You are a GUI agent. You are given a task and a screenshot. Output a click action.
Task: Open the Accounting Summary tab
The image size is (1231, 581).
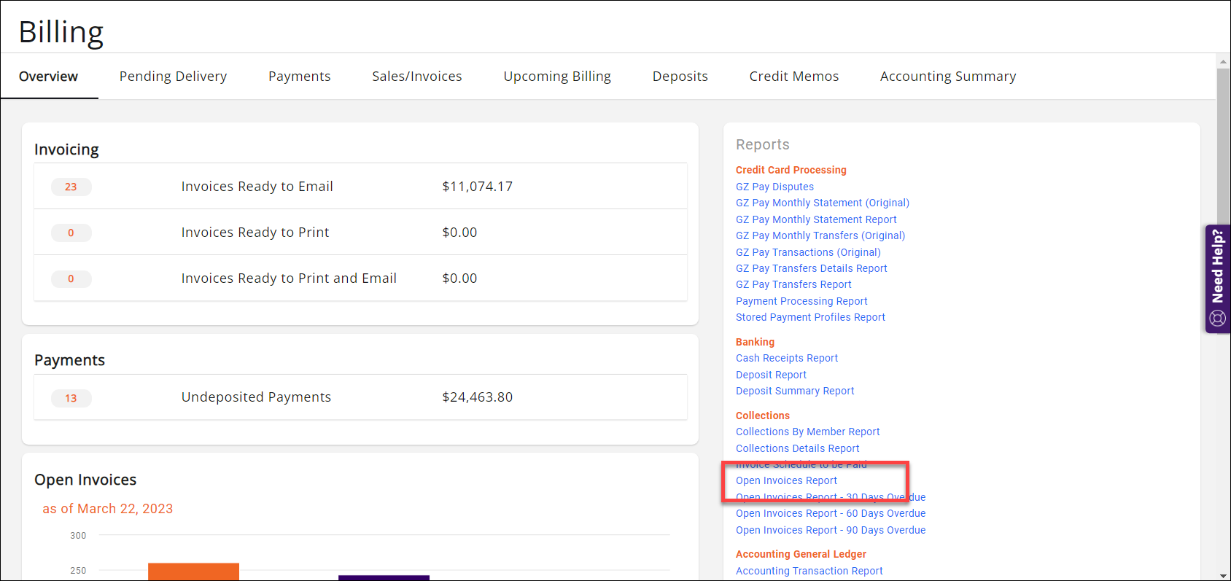click(x=947, y=77)
